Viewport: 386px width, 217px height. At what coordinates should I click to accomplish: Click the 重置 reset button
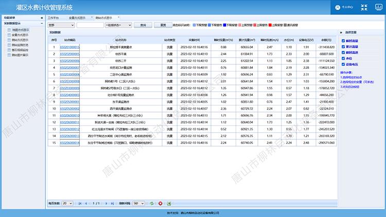(x=163, y=25)
